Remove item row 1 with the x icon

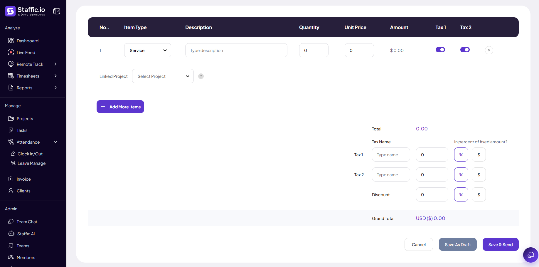489,50
